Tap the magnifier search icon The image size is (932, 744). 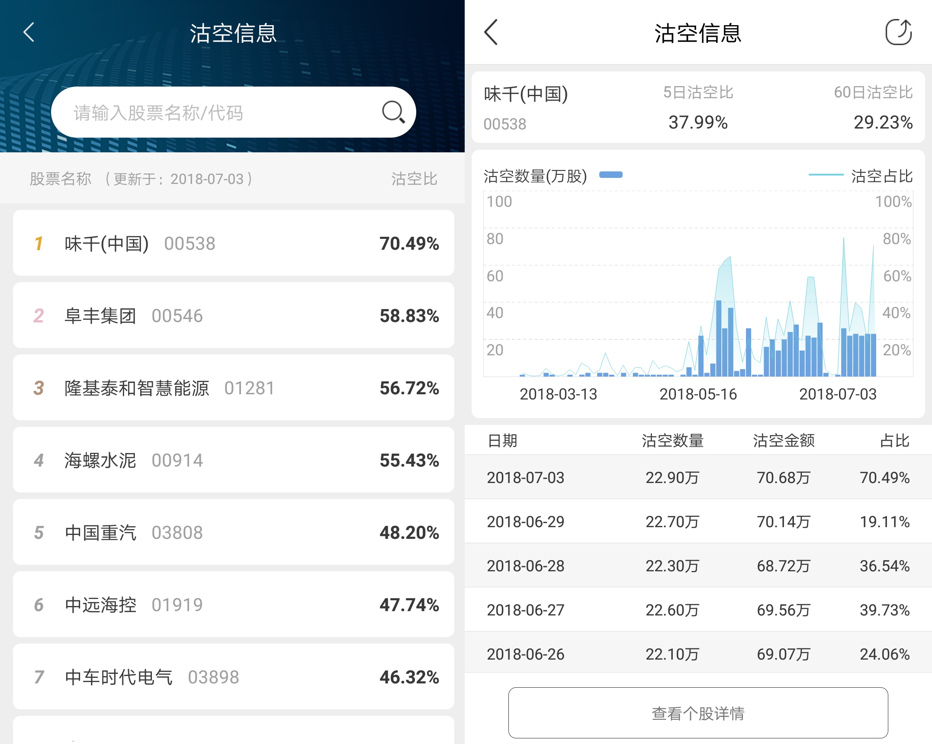tap(393, 113)
